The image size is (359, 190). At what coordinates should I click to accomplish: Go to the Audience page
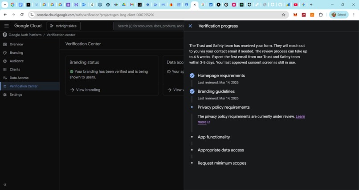[16, 61]
